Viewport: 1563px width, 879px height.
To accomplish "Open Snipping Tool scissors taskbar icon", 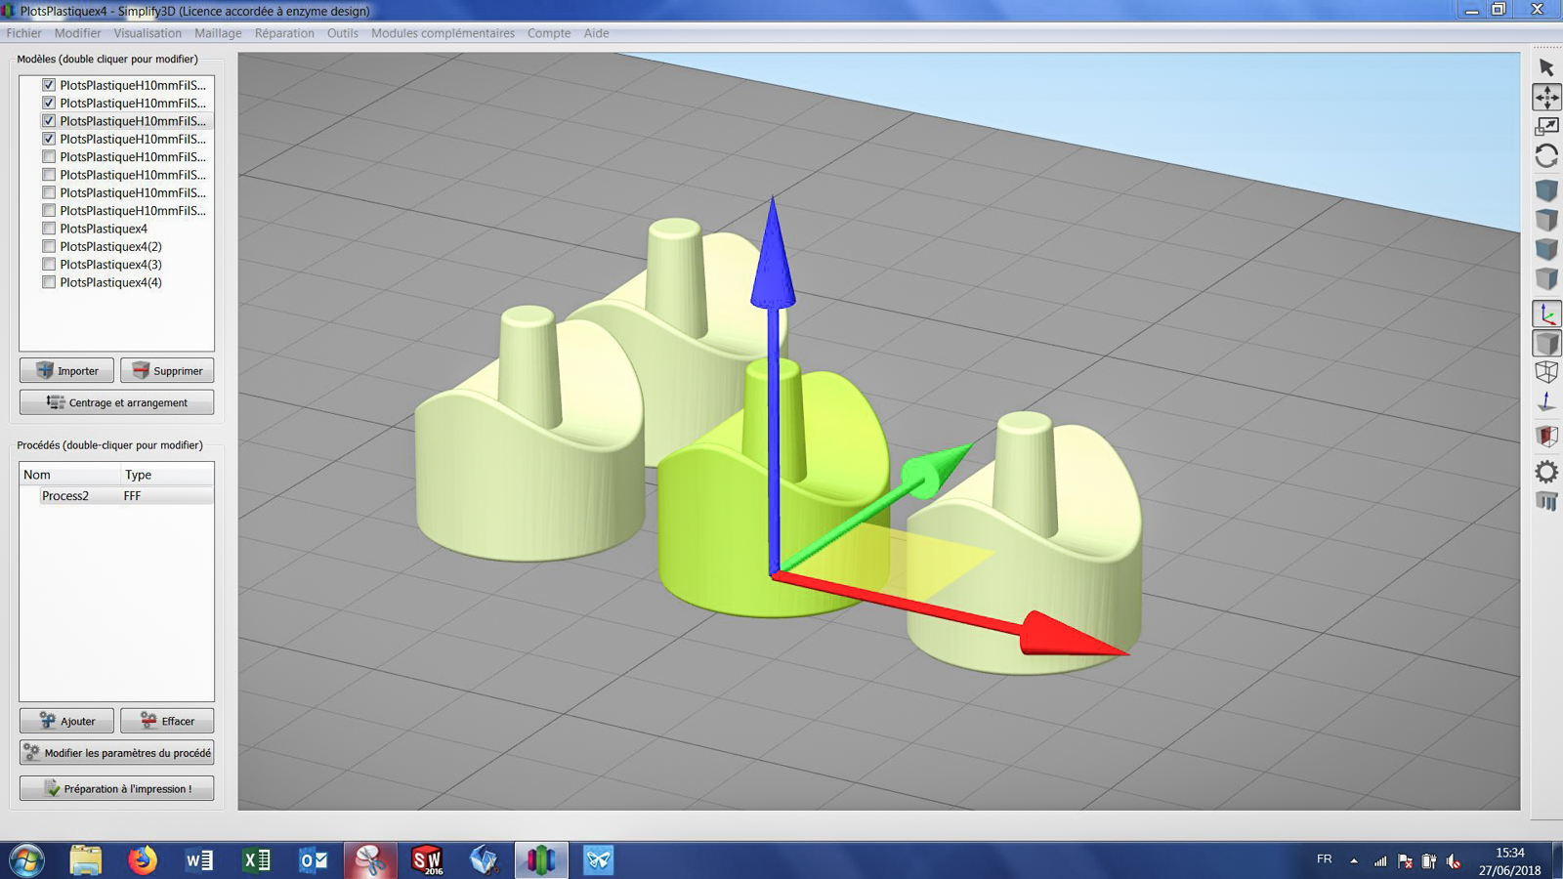I will click(x=370, y=860).
